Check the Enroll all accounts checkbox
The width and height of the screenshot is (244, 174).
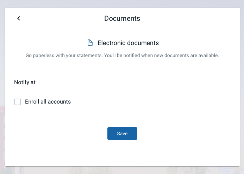(x=18, y=102)
